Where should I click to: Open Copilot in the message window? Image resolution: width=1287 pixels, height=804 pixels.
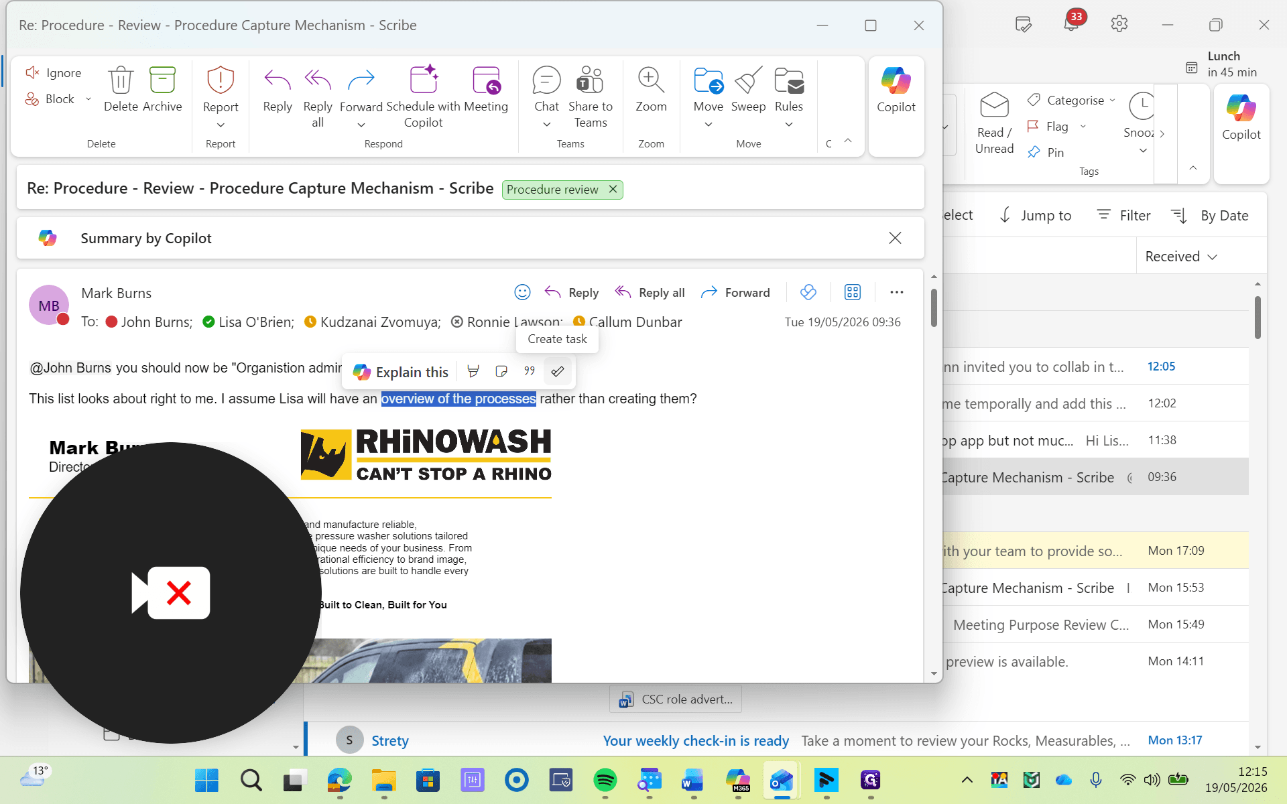[896, 90]
